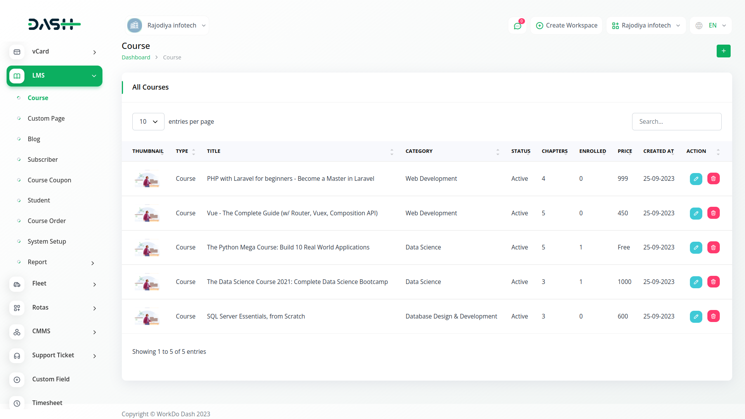Screen dimensions: 745x419
Task: Click Create Workspace button
Action: (567, 26)
